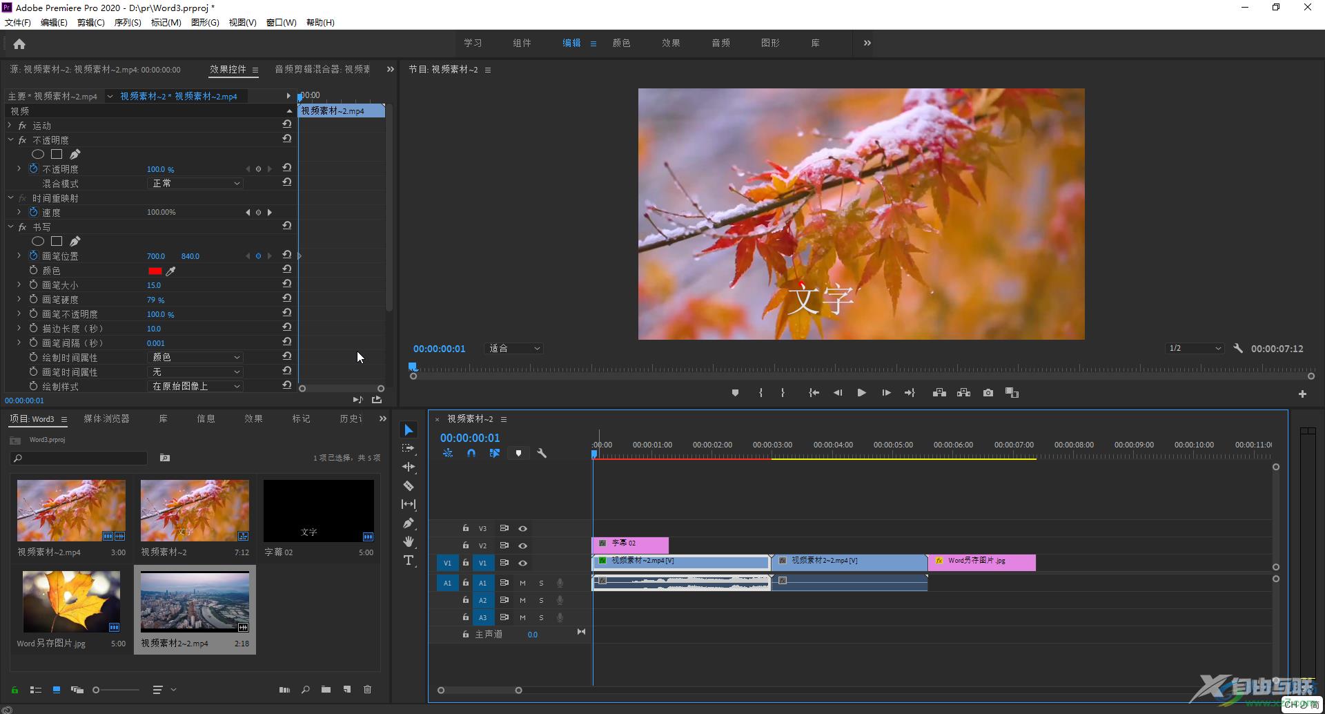
Task: Go to In point in the Program monitor
Action: [814, 393]
